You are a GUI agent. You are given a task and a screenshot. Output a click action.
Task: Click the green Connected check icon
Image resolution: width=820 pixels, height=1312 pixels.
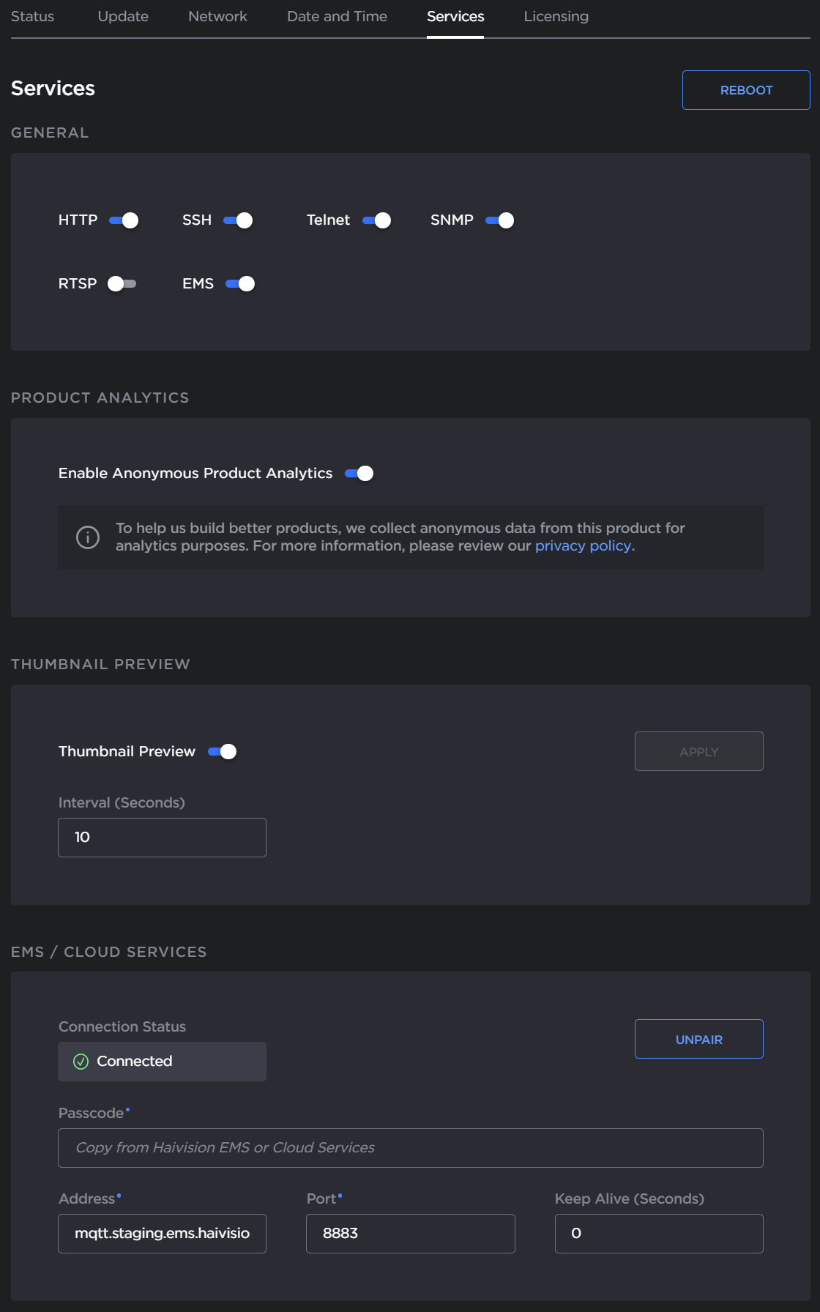(81, 1062)
